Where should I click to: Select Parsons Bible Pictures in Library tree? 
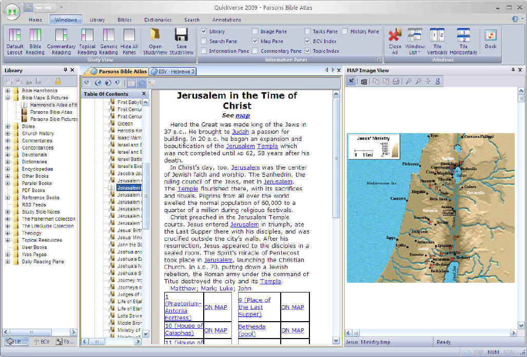[53, 119]
